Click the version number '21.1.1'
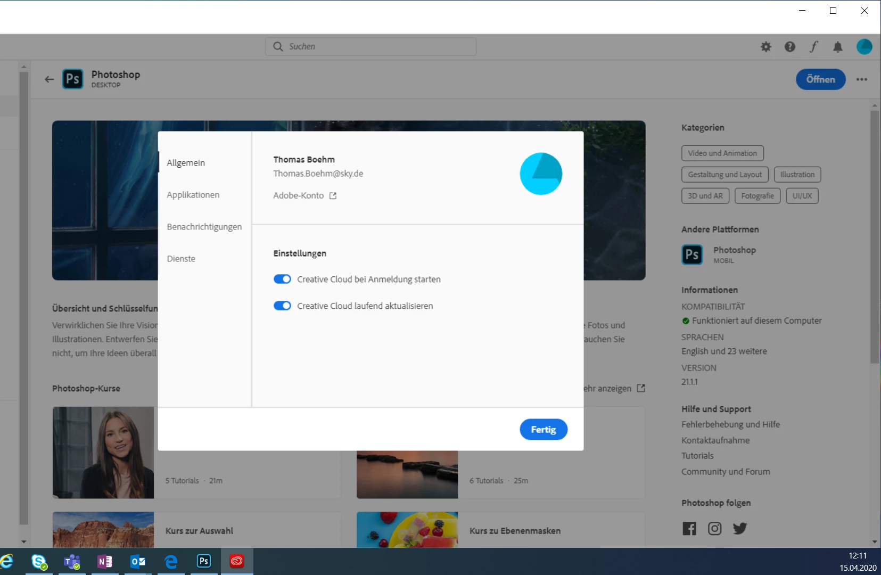 click(689, 382)
